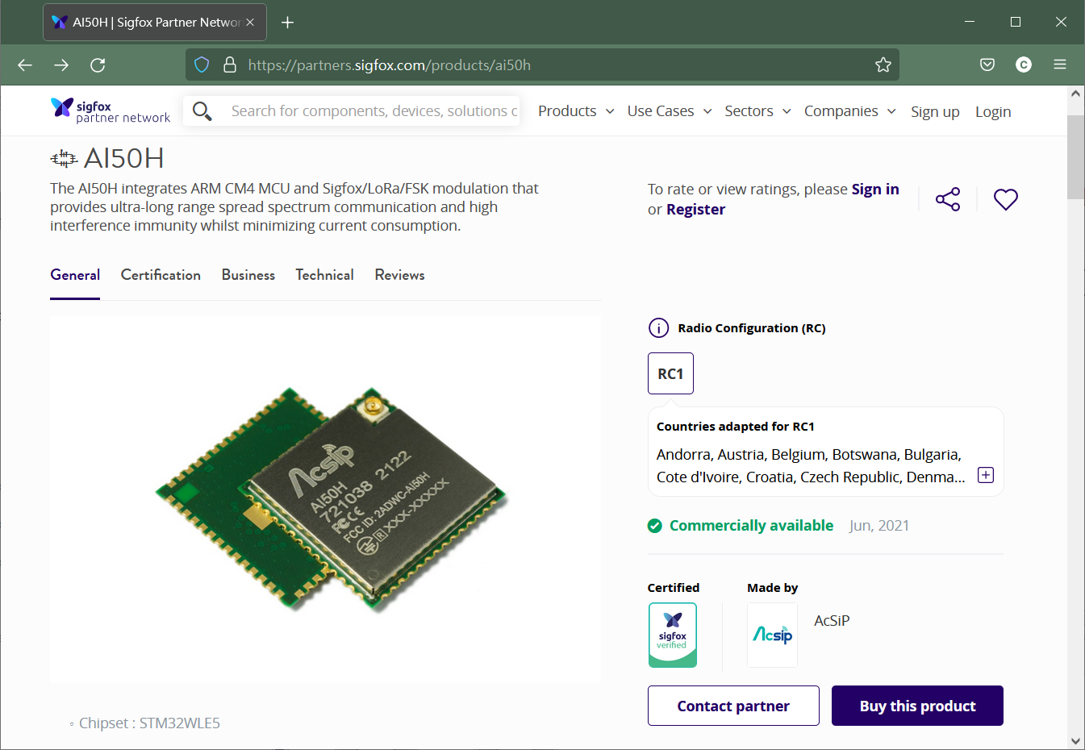1085x750 pixels.
Task: Click Buy this product button
Action: pos(917,706)
